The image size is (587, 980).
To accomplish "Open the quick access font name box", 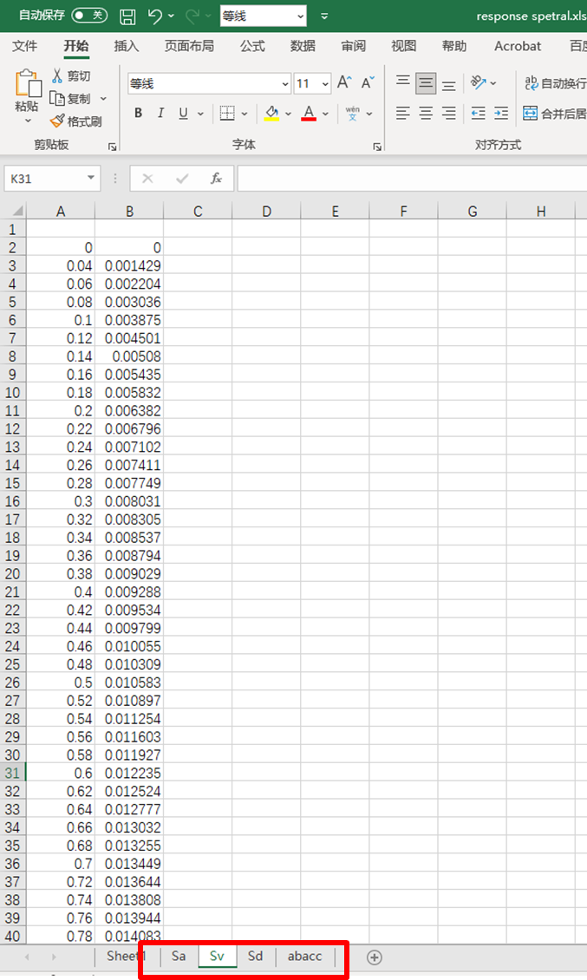I will (264, 16).
